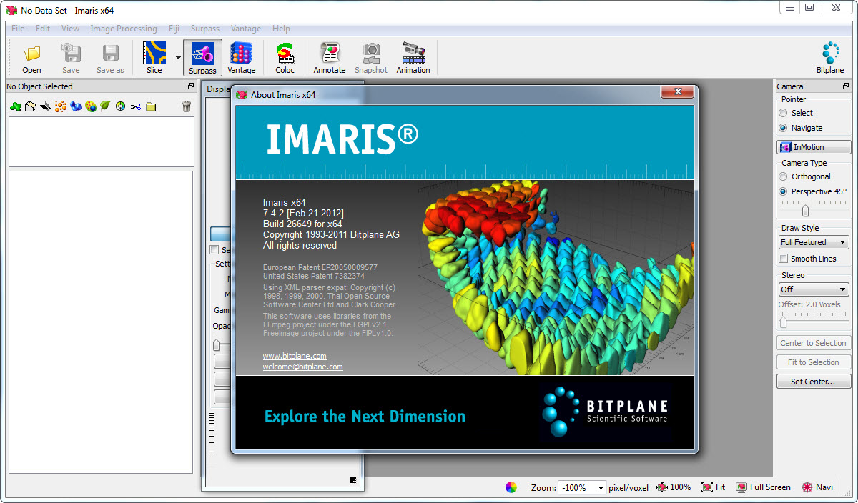
Task: Click the Fit button in status bar
Action: click(x=713, y=487)
